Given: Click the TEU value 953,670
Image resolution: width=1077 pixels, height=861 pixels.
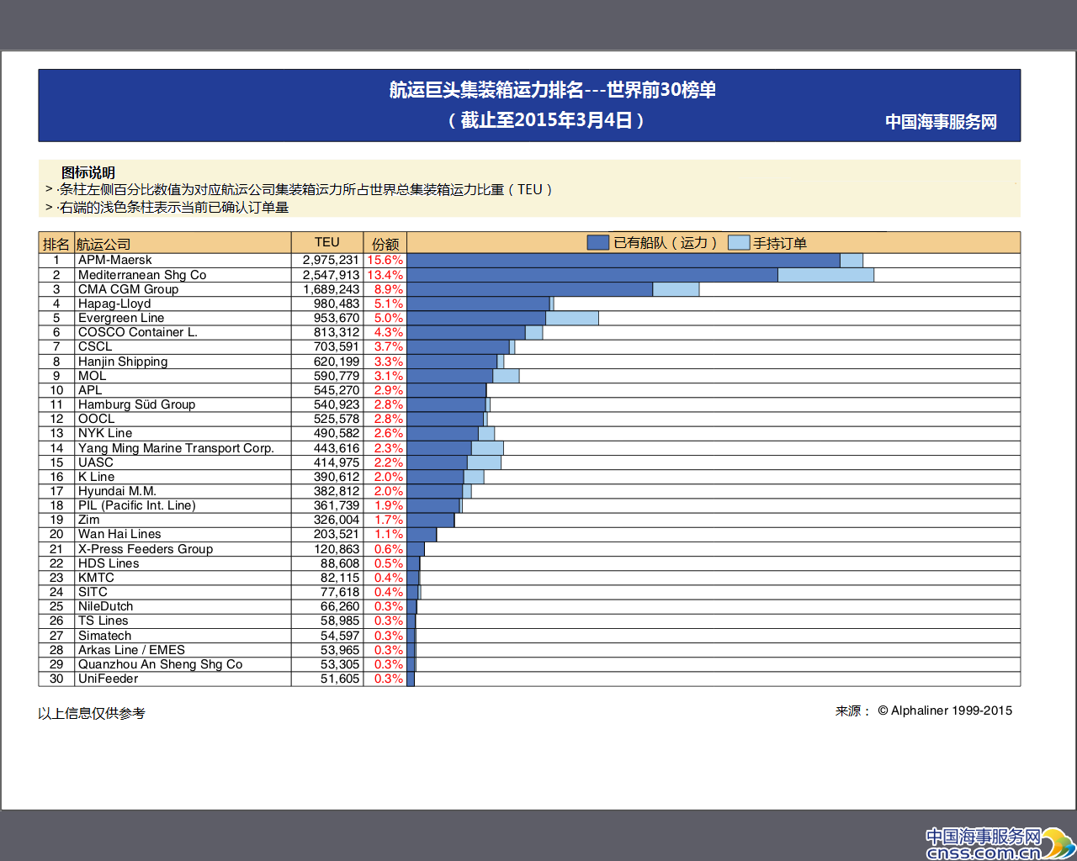Looking at the screenshot, I should [337, 318].
